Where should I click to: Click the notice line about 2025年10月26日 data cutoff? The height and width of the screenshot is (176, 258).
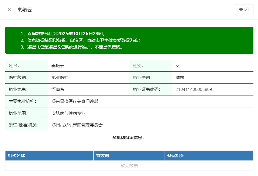point(63,34)
